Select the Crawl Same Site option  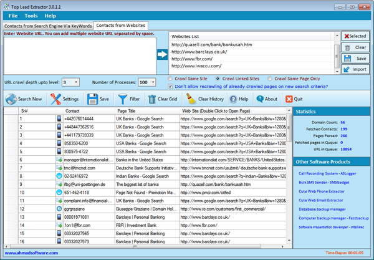171,79
